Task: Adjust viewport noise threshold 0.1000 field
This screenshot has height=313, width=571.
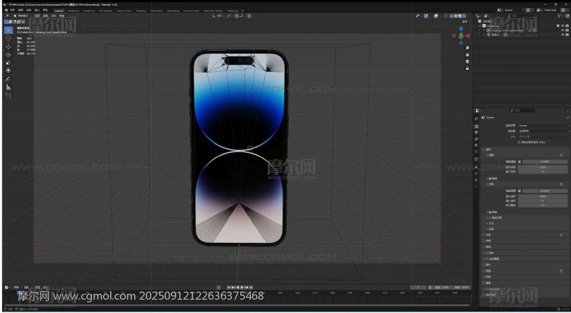Action: tap(545, 161)
